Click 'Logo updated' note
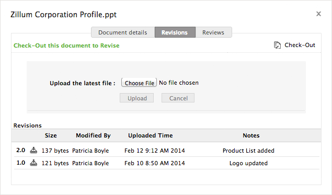The width and height of the screenshot is (332, 195). click(x=248, y=163)
